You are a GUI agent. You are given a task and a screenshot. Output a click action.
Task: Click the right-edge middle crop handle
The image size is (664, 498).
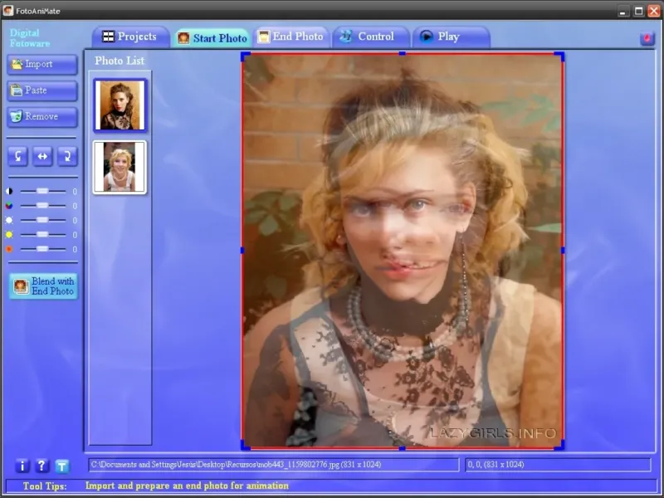click(563, 251)
